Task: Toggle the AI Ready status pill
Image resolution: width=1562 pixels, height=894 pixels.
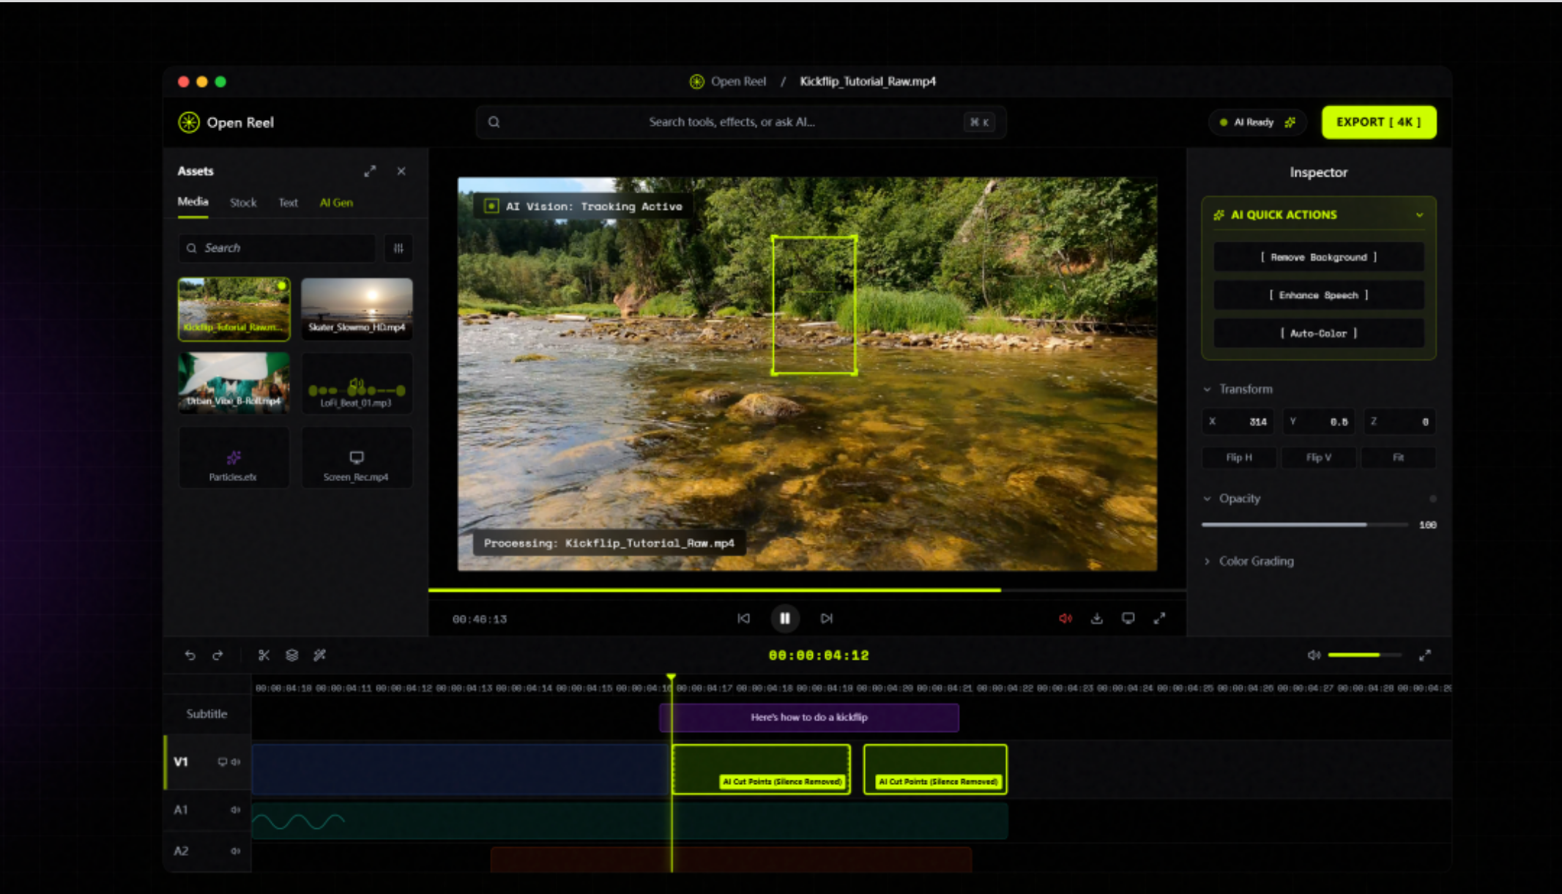Action: point(1257,122)
